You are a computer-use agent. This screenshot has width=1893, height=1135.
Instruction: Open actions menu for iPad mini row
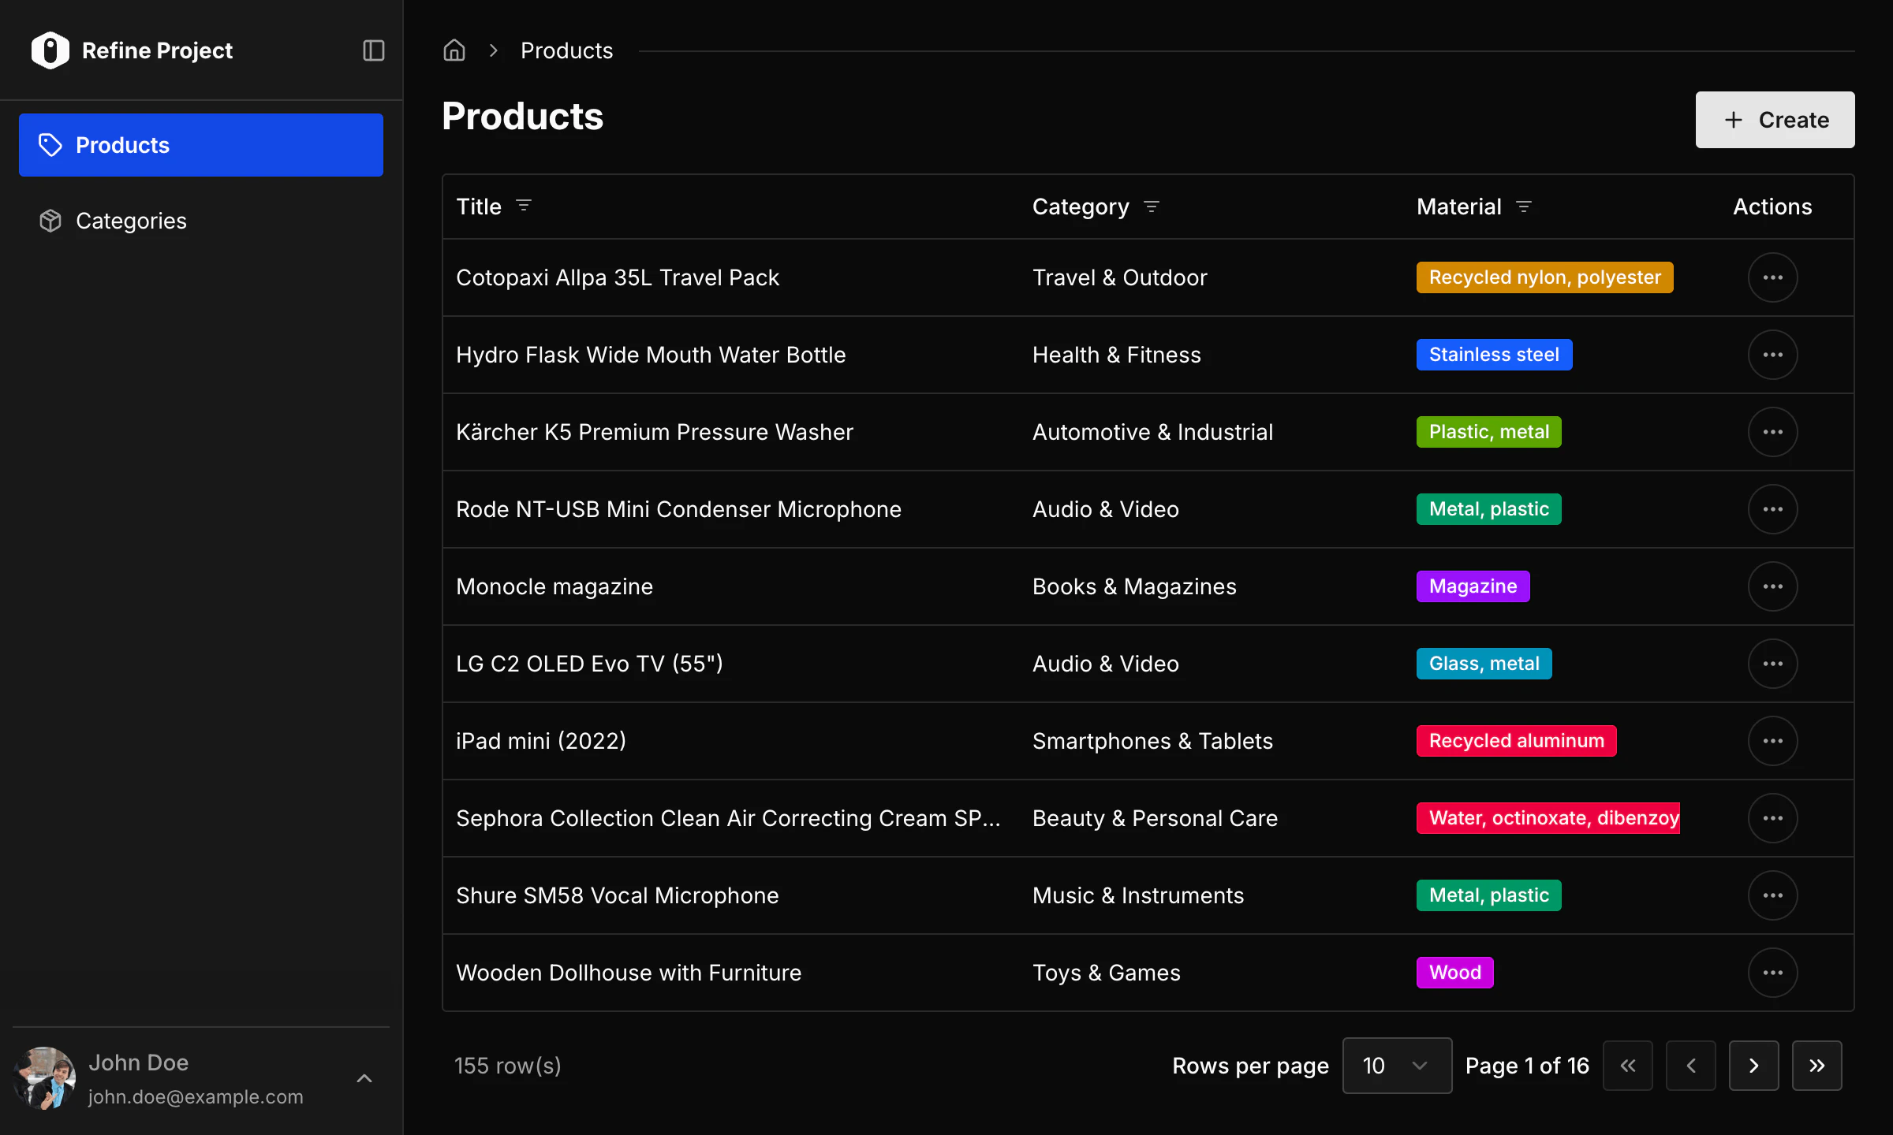(x=1772, y=741)
